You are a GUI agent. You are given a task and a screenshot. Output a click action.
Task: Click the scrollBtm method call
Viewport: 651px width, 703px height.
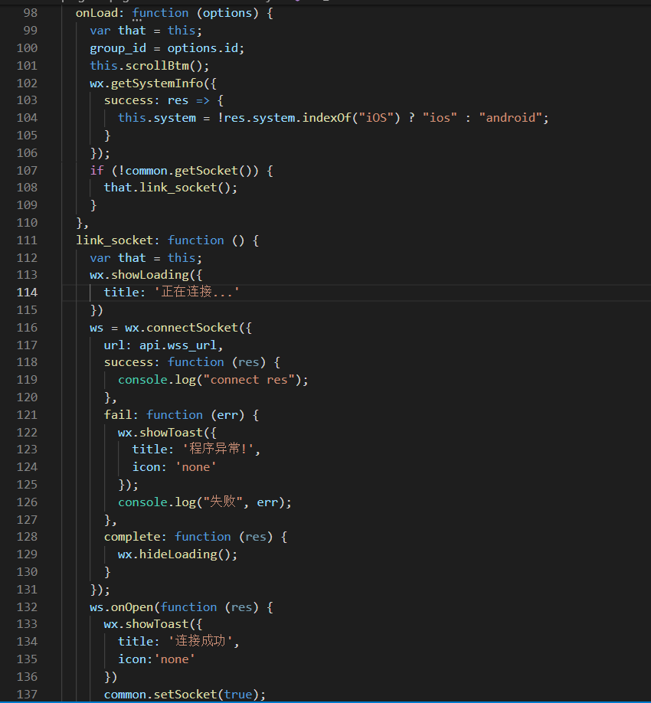pyautogui.click(x=157, y=65)
